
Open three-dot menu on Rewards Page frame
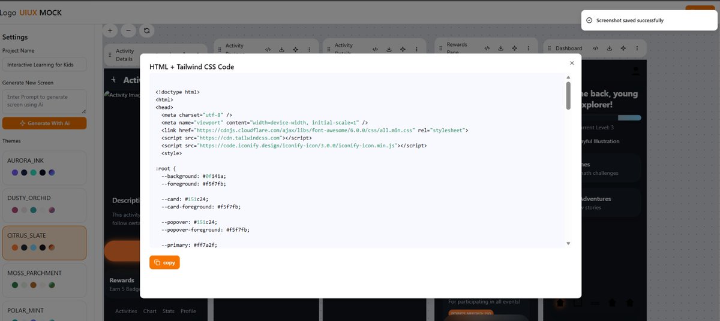pyautogui.click(x=527, y=49)
